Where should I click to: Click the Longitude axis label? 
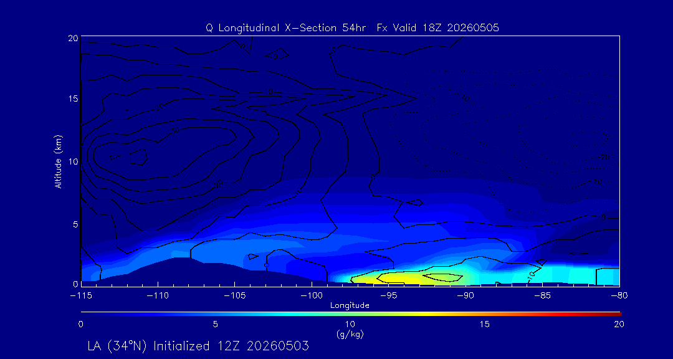[x=350, y=305]
